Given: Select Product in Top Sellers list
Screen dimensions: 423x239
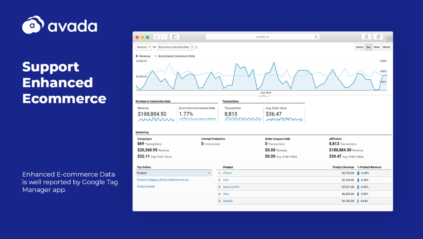Looking at the screenshot, I should pyautogui.click(x=174, y=173).
